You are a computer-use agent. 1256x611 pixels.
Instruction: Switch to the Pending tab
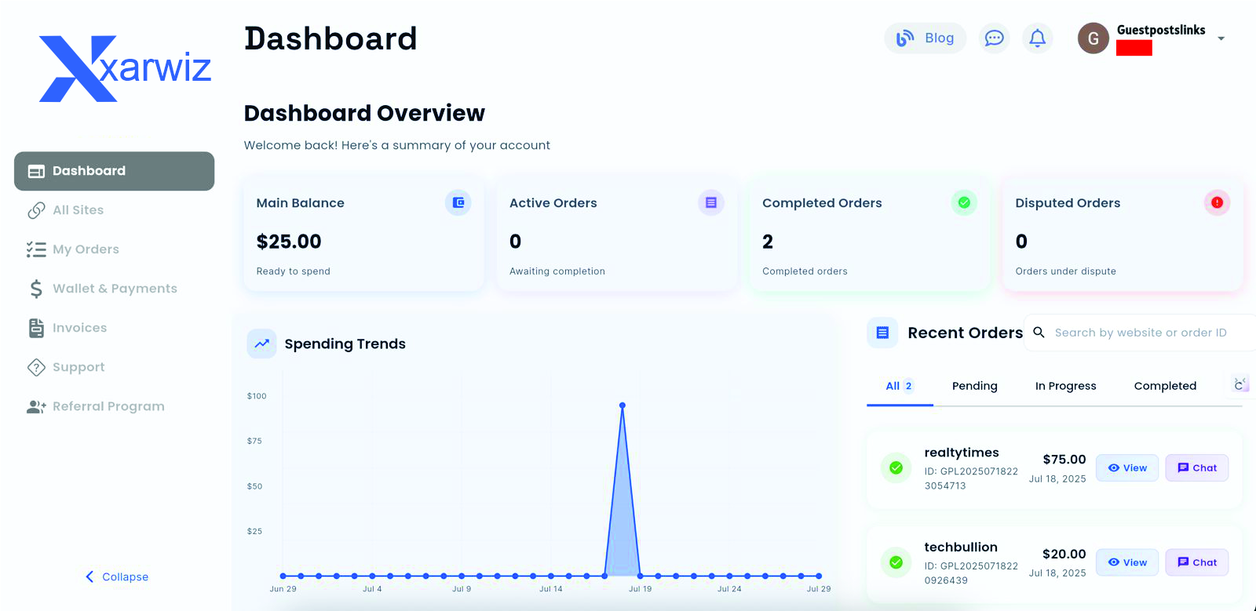pyautogui.click(x=975, y=386)
